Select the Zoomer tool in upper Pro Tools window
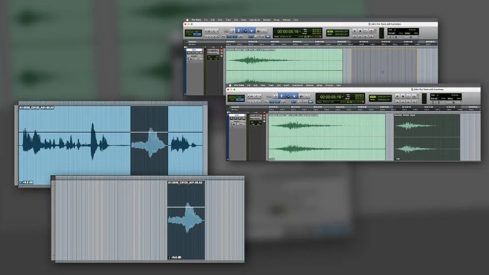The image size is (489, 275). coord(232,31)
